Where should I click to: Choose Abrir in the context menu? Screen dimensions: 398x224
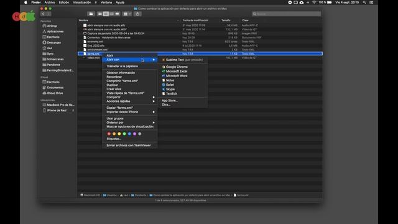point(130,55)
